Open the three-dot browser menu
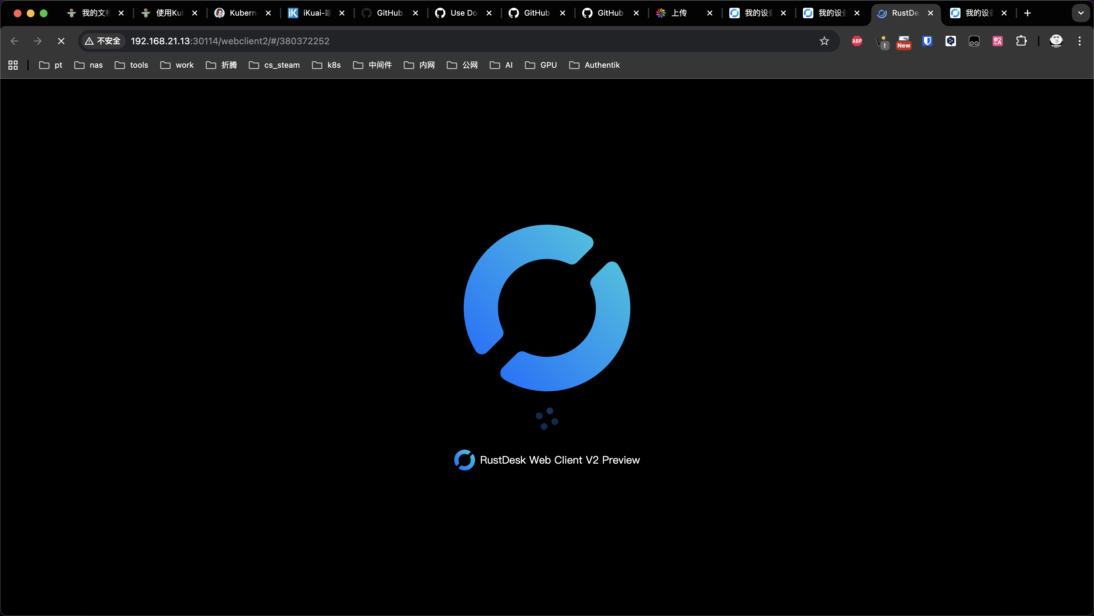 click(x=1080, y=41)
